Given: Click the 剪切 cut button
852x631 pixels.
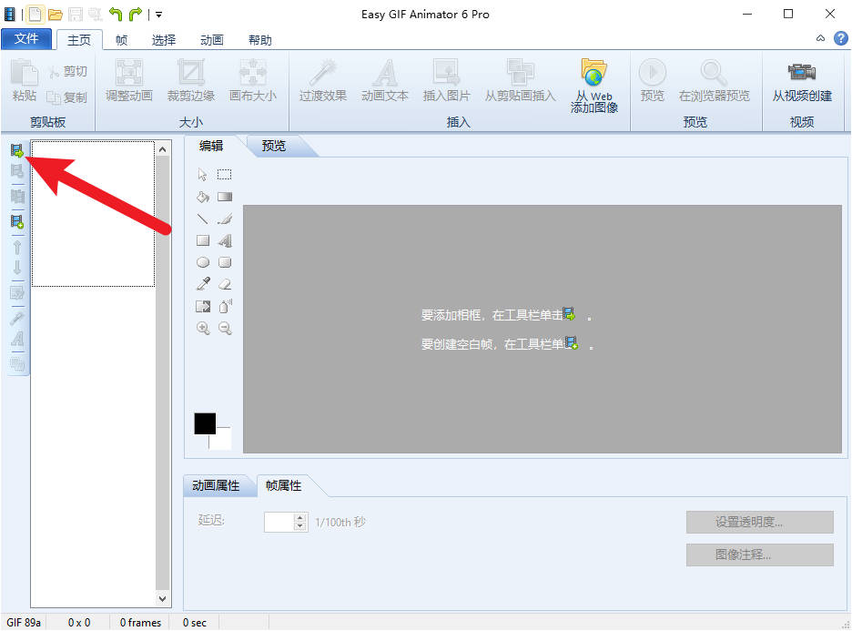Looking at the screenshot, I should [x=67, y=71].
